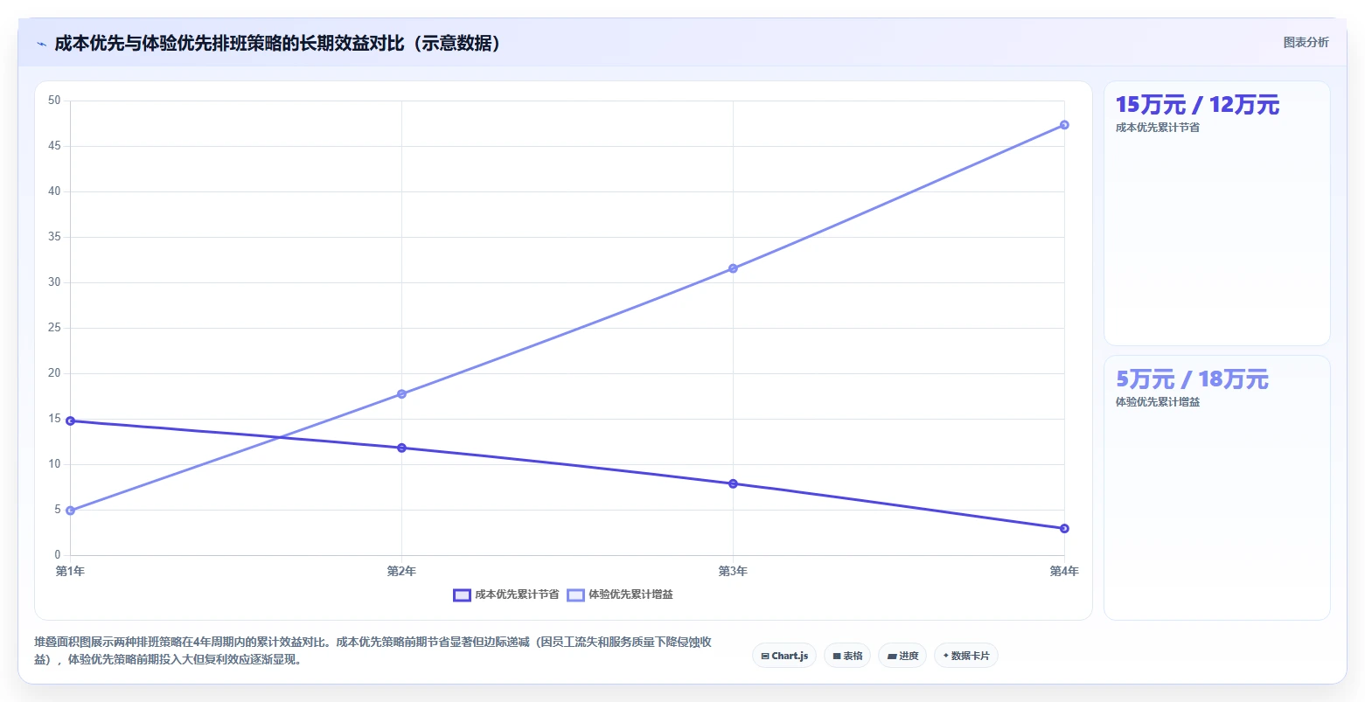The image size is (1365, 702).
Task: Click the 数据卡片 tag chip
Action: 966,656
